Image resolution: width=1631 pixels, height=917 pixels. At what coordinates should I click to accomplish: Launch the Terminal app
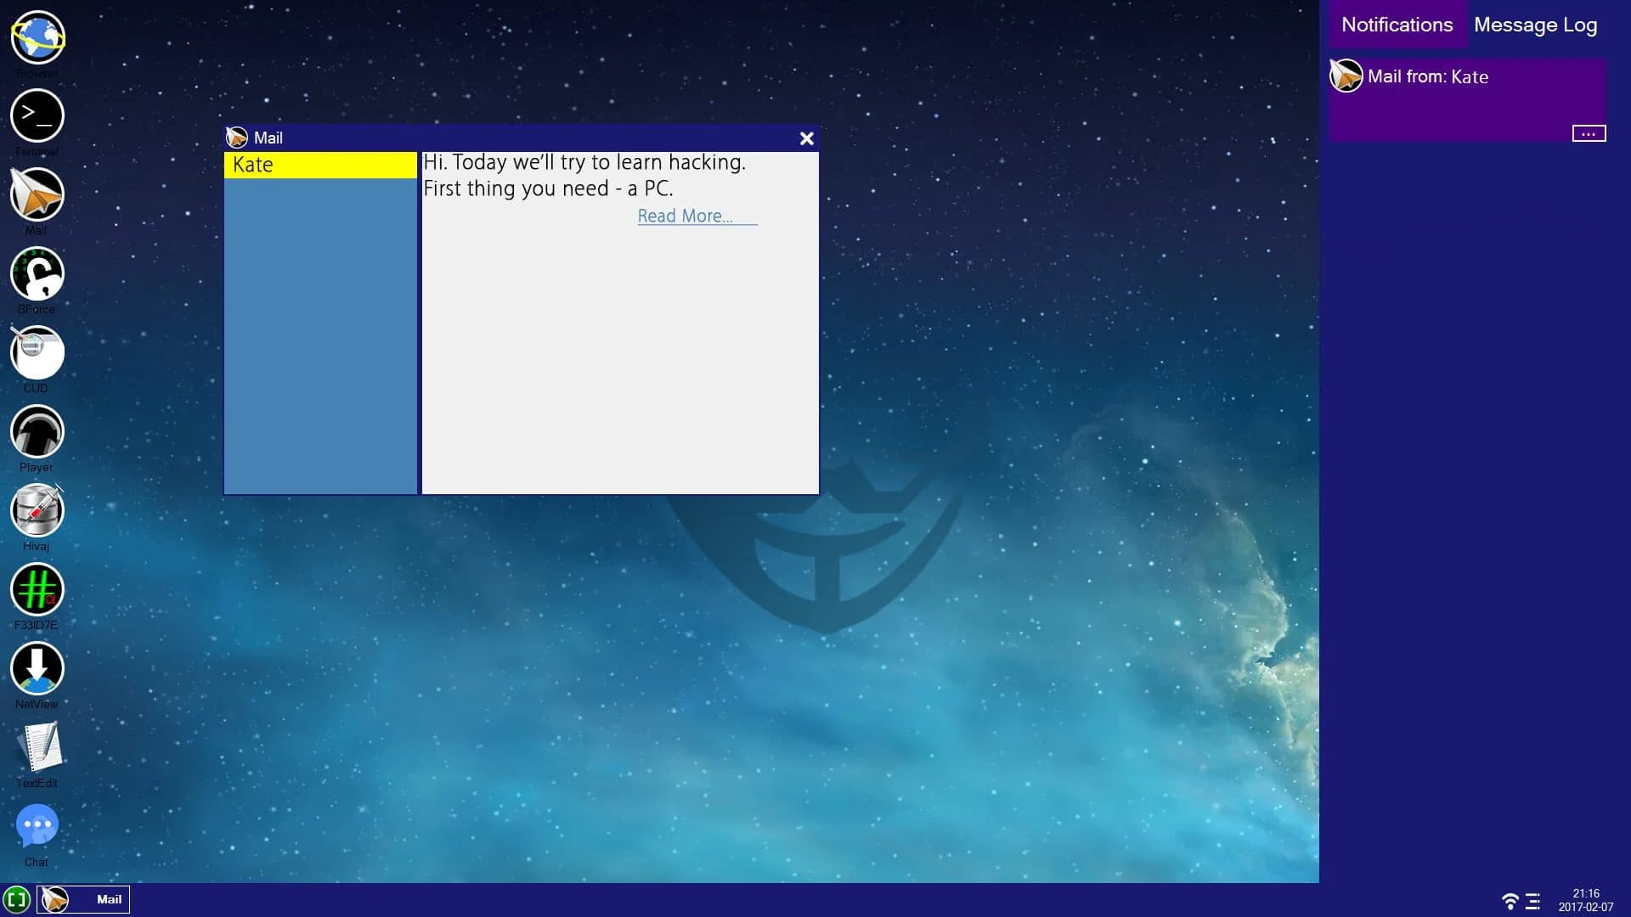coord(35,115)
